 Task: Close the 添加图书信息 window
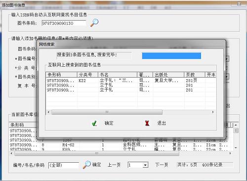239,3
